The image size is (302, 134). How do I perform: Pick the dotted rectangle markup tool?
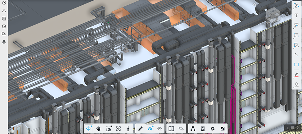click(x=296, y=35)
